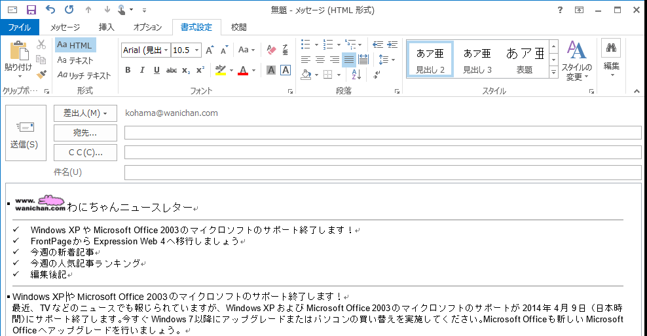Copy the selection in the clipboard group
This screenshot has height=336, width=647.
pyautogui.click(x=41, y=60)
